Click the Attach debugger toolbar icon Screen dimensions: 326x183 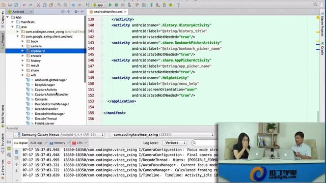(x=129, y=5)
